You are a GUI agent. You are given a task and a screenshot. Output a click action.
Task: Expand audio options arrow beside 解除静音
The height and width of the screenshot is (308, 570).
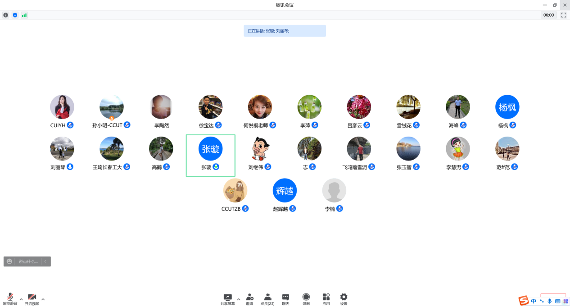tap(21, 299)
